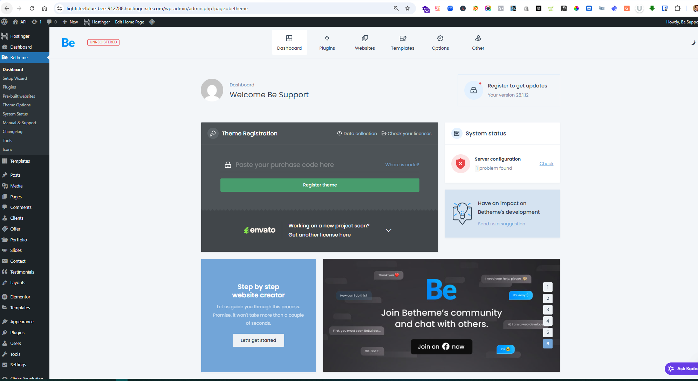This screenshot has width=698, height=381.
Task: Expand the Envato license section chevron
Action: (388, 230)
